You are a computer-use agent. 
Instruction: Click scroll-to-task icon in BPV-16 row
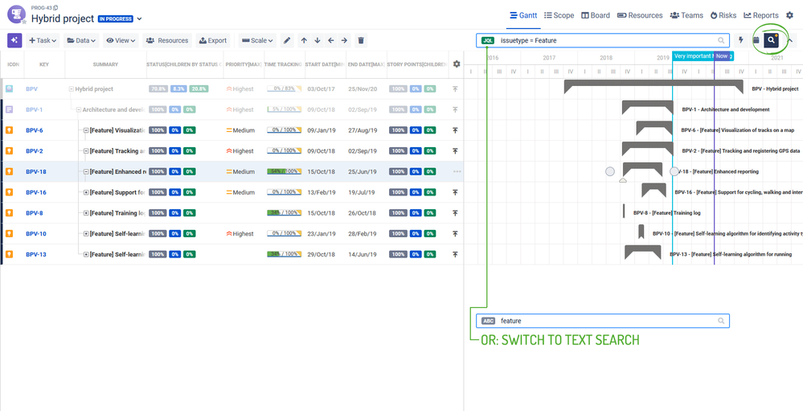(455, 192)
